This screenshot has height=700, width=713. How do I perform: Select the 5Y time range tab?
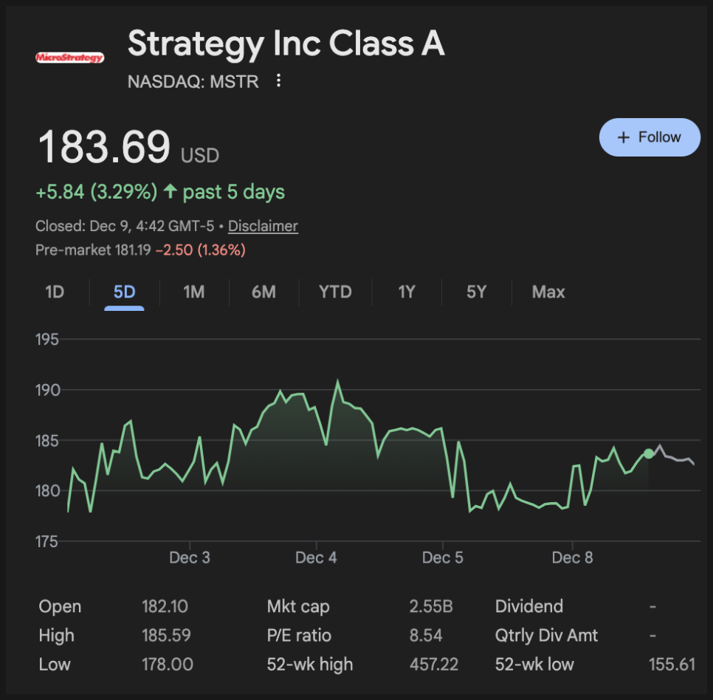(x=476, y=292)
